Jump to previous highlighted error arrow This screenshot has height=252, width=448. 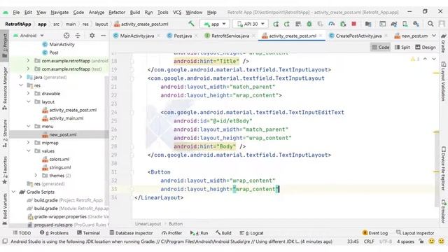tap(425, 59)
